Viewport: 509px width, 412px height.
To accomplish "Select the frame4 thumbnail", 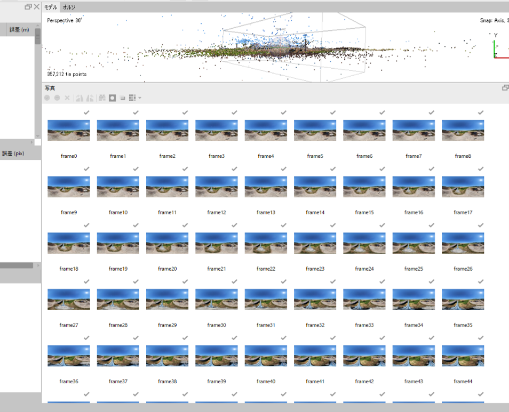I will click(266, 130).
